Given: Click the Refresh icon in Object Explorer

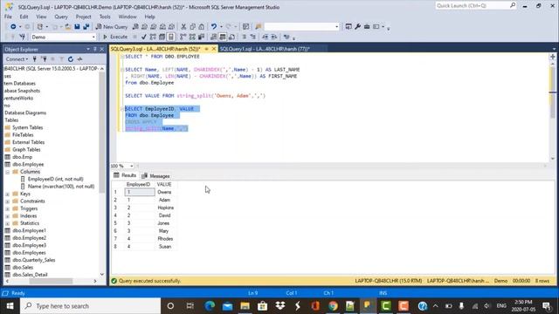Looking at the screenshot, I should 71,59.
